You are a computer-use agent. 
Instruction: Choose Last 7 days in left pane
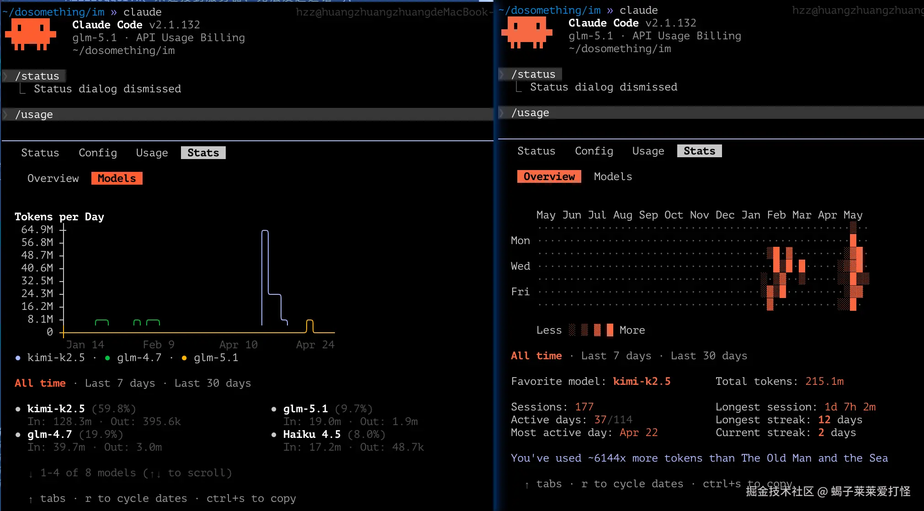coord(120,383)
